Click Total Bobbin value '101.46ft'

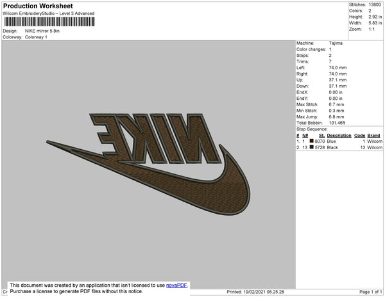pyautogui.click(x=337, y=123)
